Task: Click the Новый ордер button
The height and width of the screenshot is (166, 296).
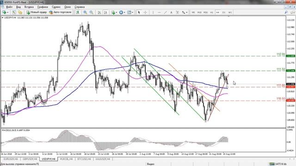Action: (37, 12)
